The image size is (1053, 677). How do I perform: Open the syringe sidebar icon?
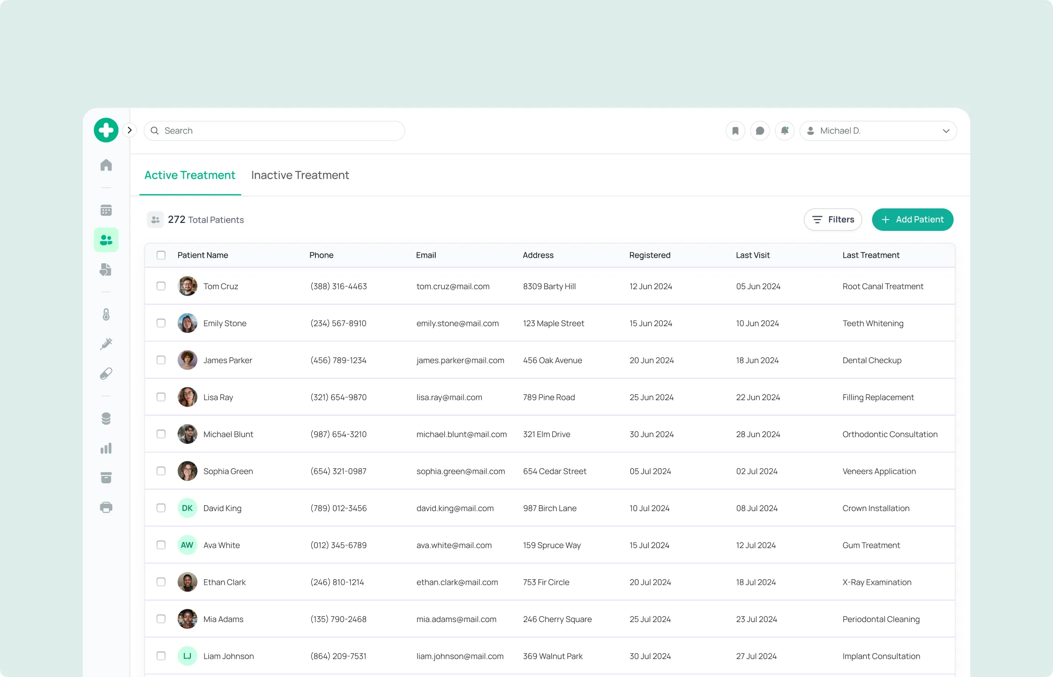tap(106, 344)
